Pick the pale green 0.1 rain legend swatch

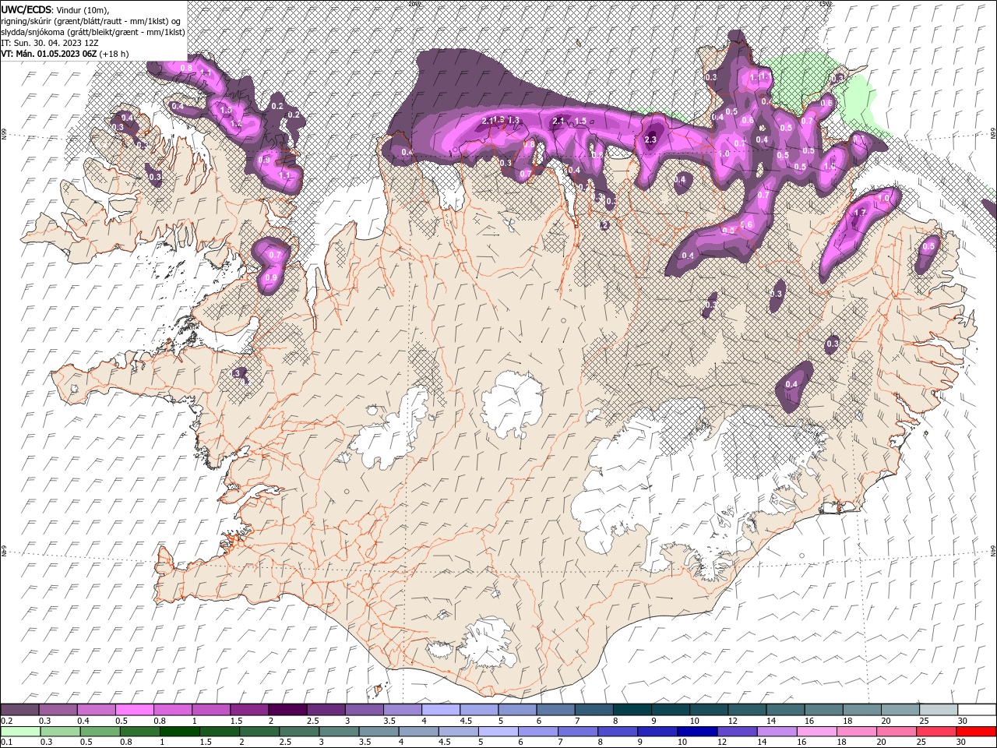(20, 732)
